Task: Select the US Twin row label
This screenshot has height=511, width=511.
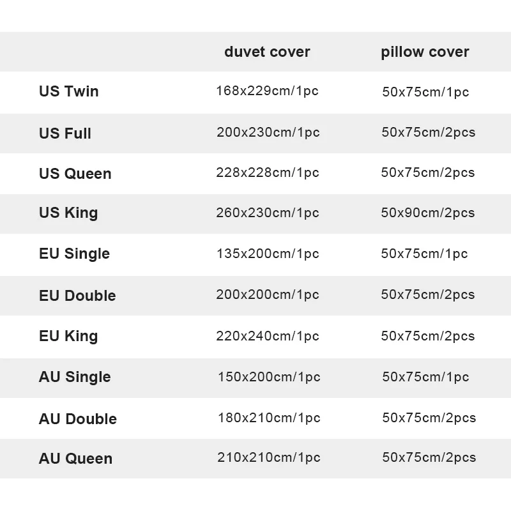Action: 69,91
